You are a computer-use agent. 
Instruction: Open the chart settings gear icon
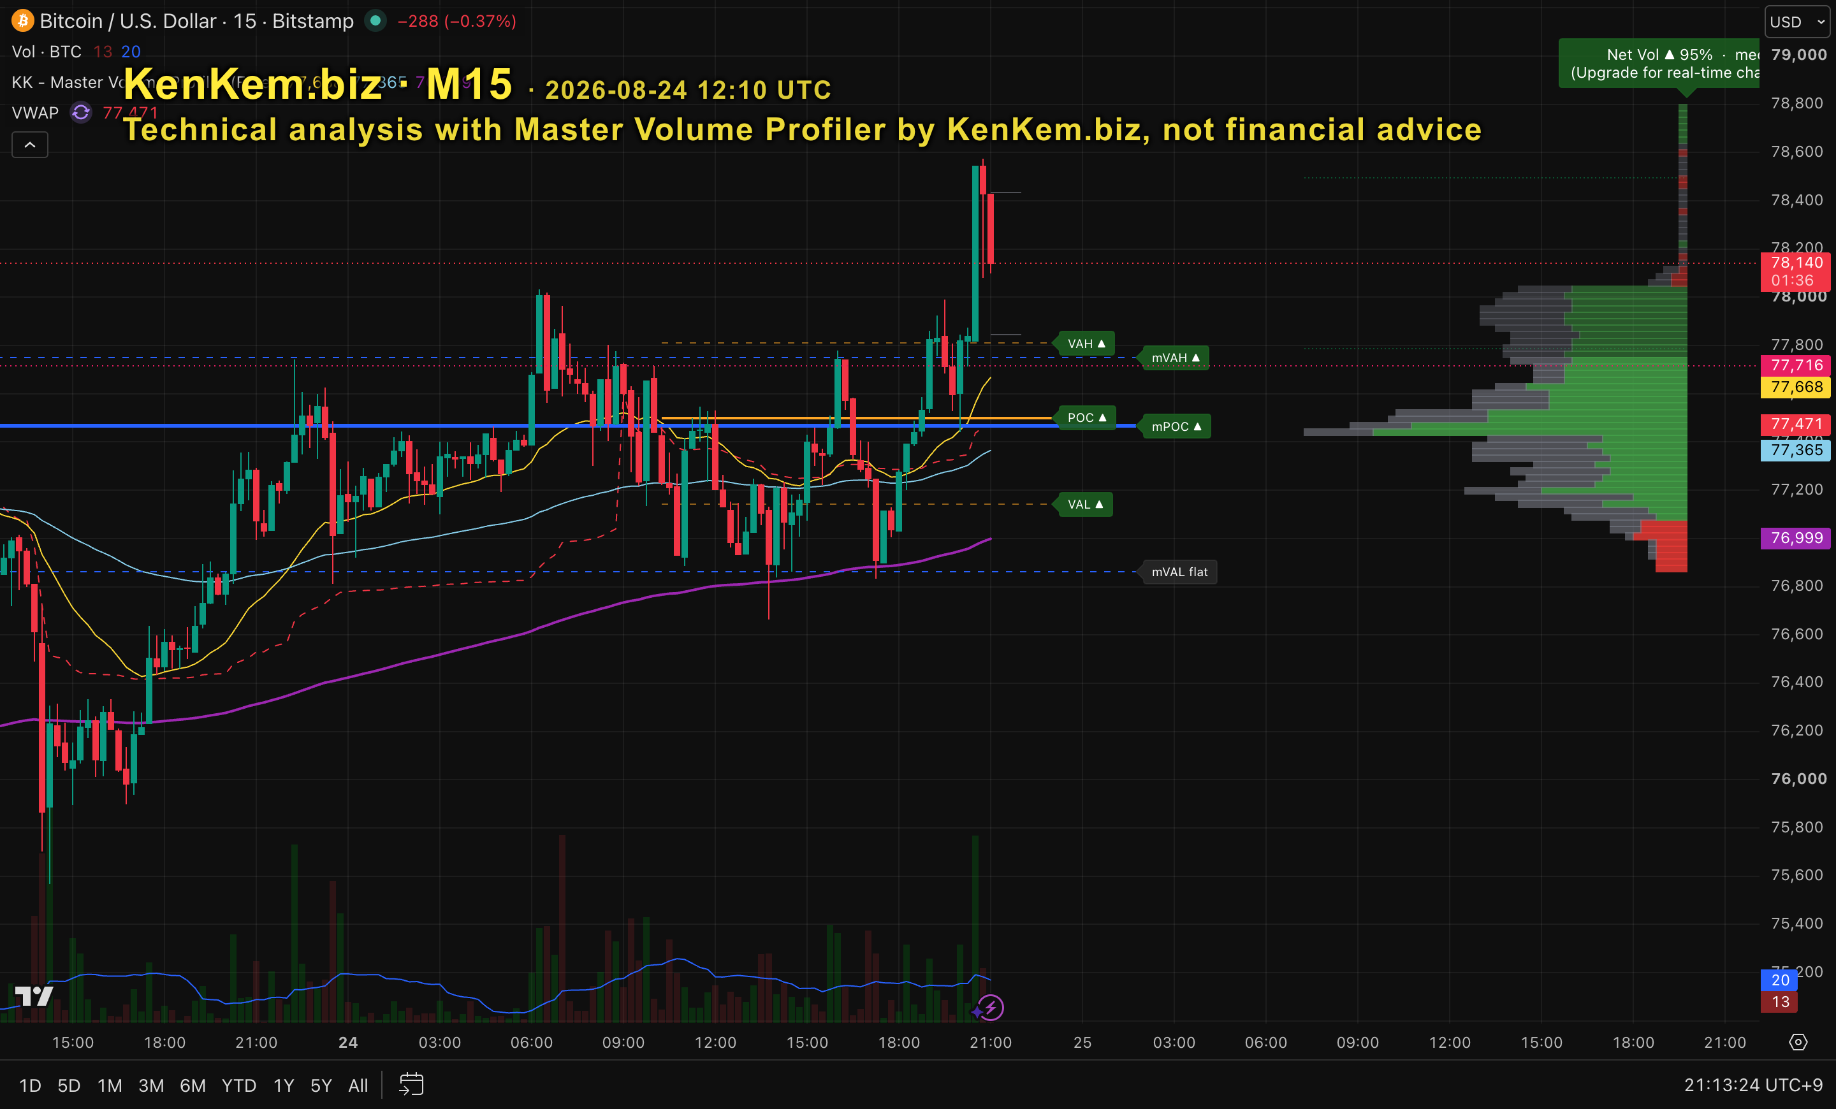click(1798, 1042)
